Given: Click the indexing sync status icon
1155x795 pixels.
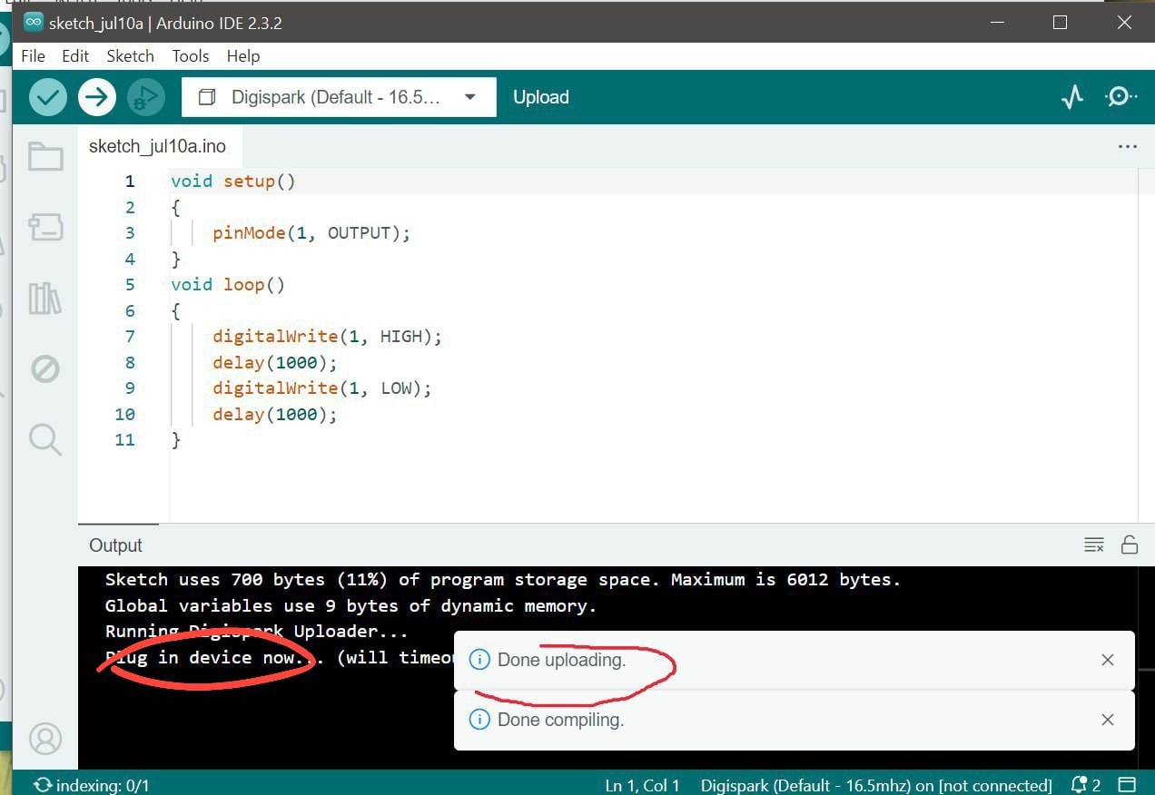Looking at the screenshot, I should point(42,785).
